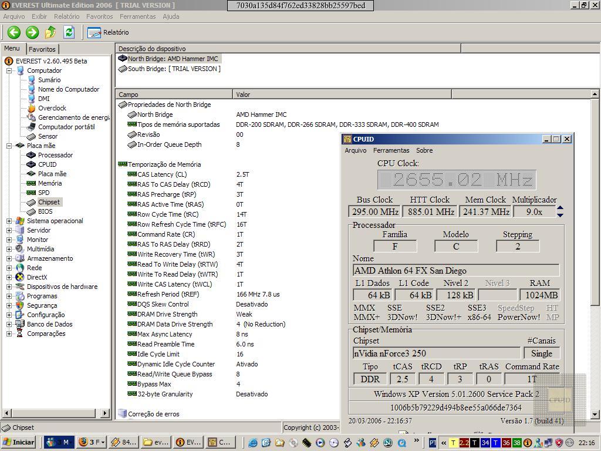Expand the Armazenamento tree branch
601x451 pixels.
(x=9, y=258)
